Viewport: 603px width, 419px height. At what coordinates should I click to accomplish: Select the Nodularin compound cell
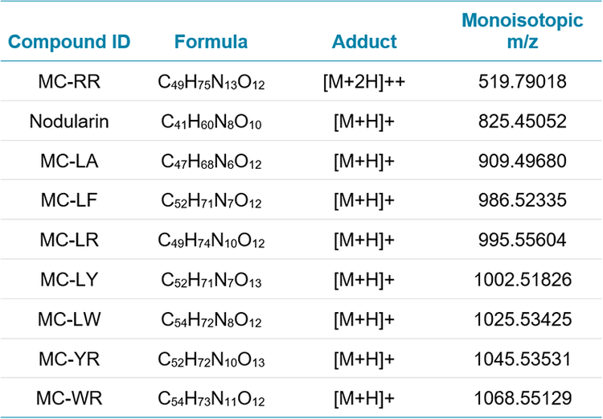click(69, 122)
